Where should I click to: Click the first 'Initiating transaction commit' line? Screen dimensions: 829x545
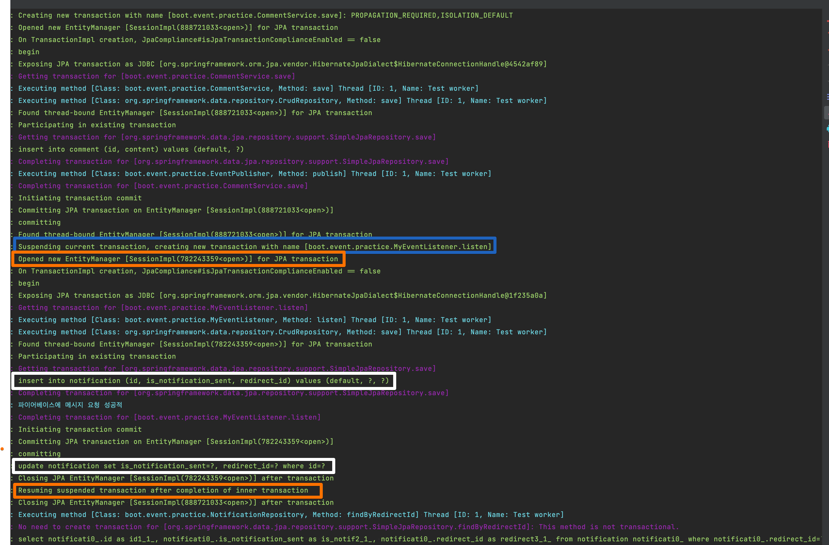click(80, 198)
